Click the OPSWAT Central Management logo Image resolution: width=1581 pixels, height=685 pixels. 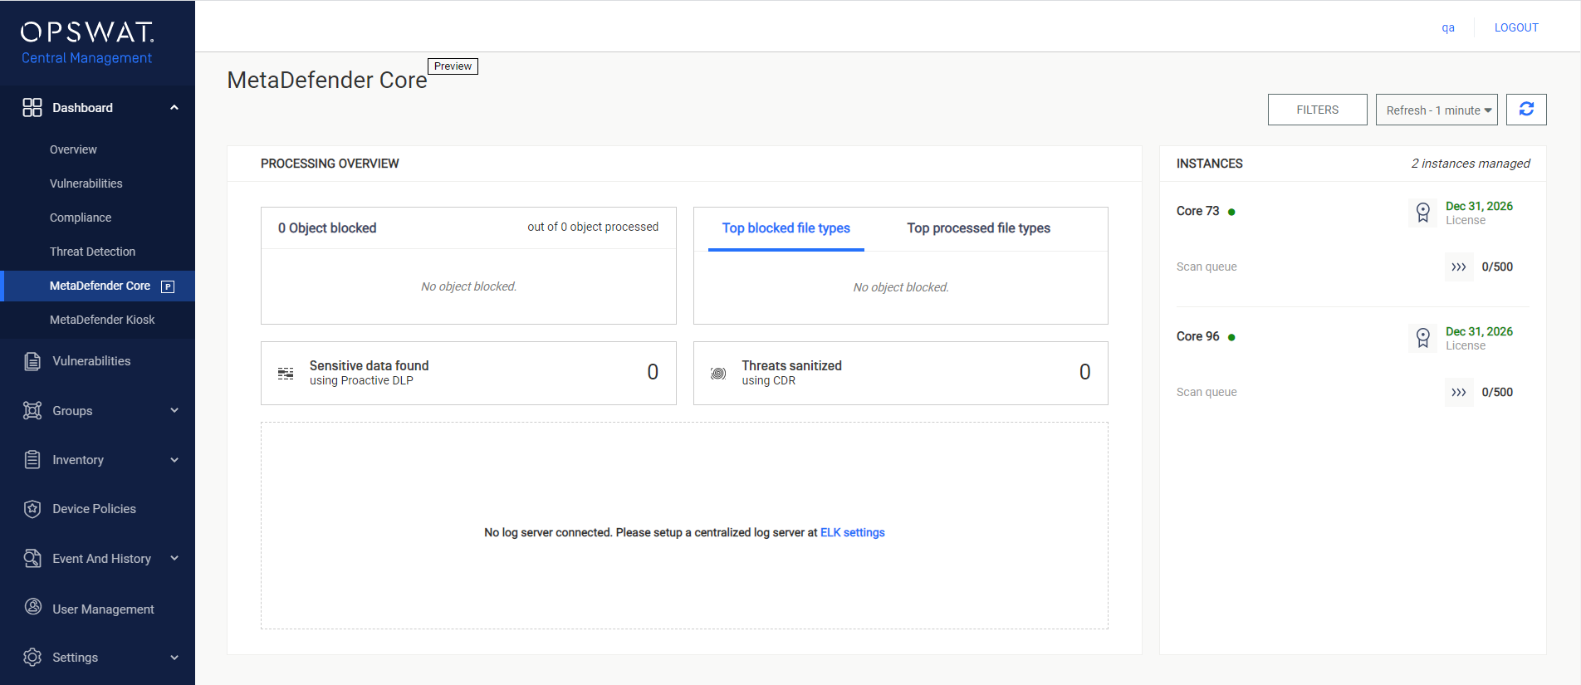(87, 43)
